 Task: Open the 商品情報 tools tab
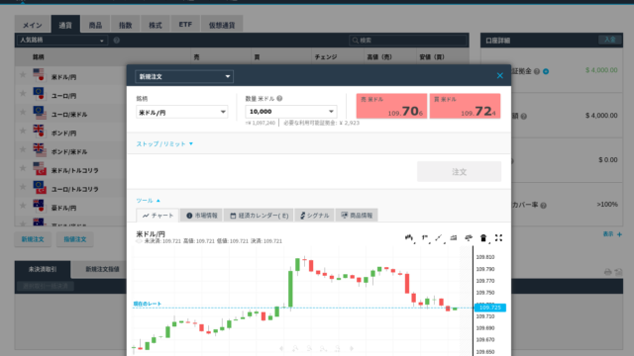point(357,216)
